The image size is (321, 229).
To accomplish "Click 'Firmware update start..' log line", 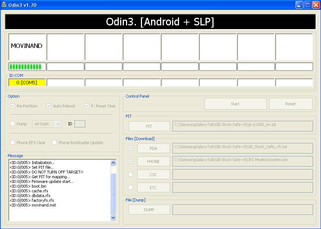I will point(41,181).
